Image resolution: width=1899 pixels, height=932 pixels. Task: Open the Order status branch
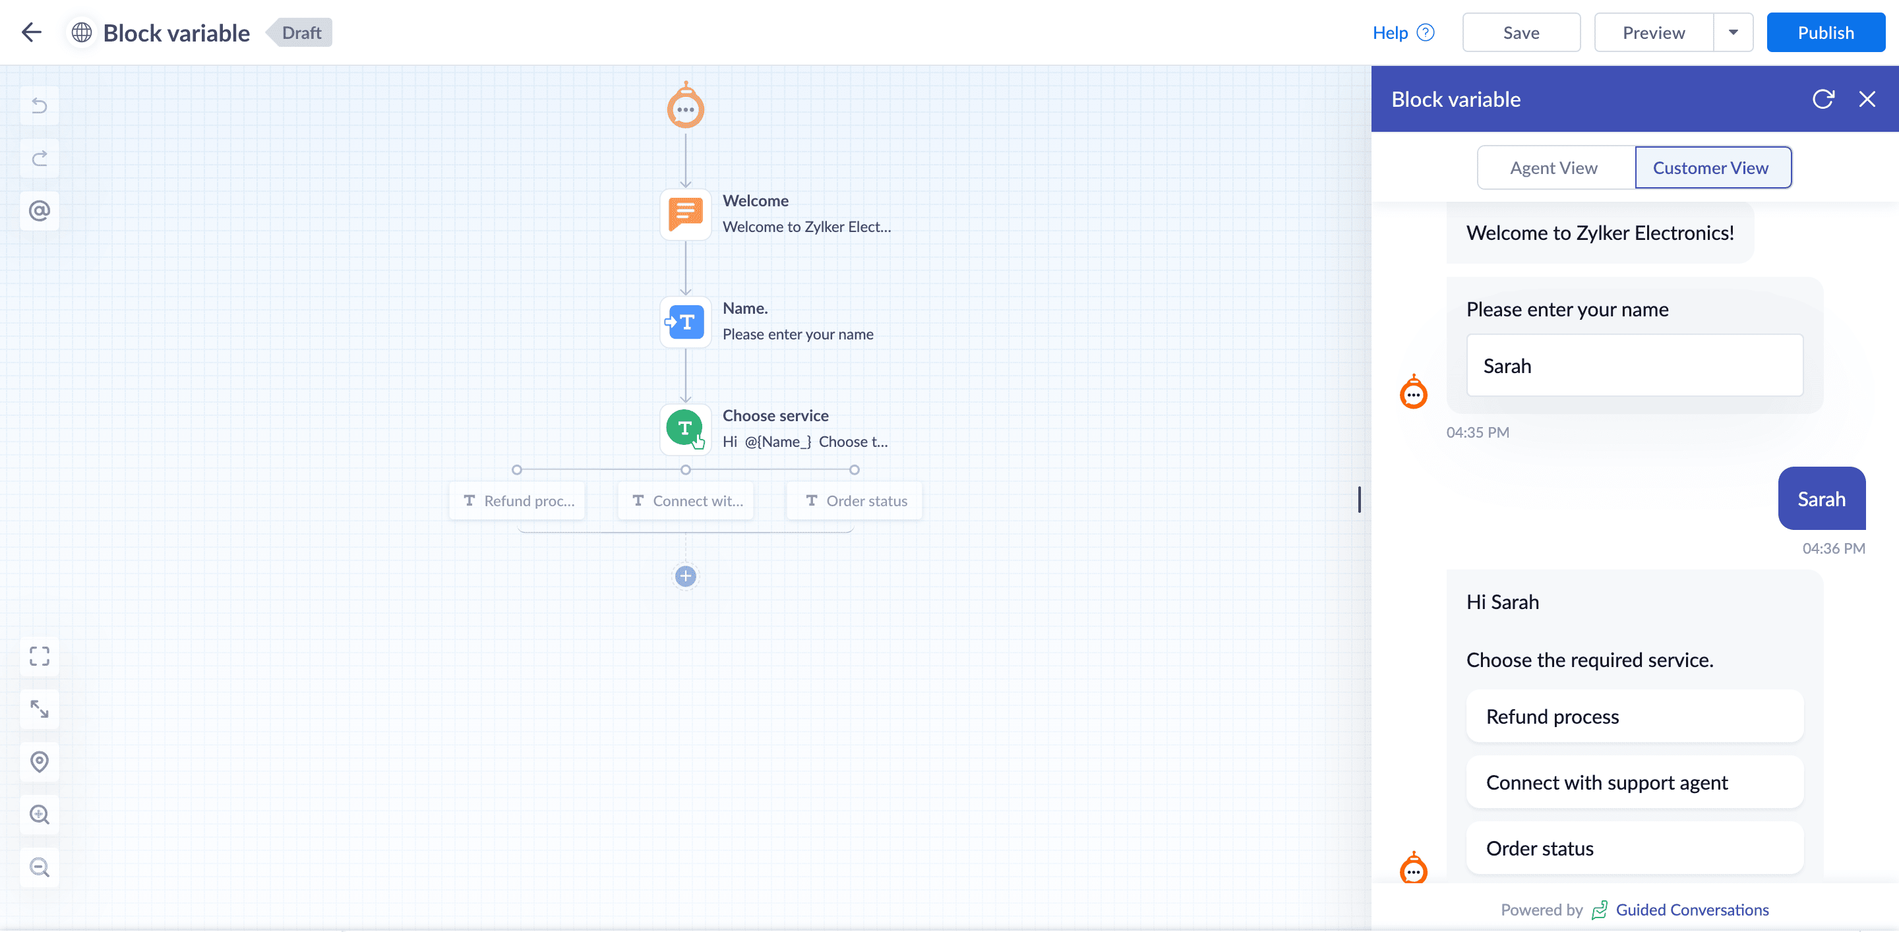[x=855, y=501]
